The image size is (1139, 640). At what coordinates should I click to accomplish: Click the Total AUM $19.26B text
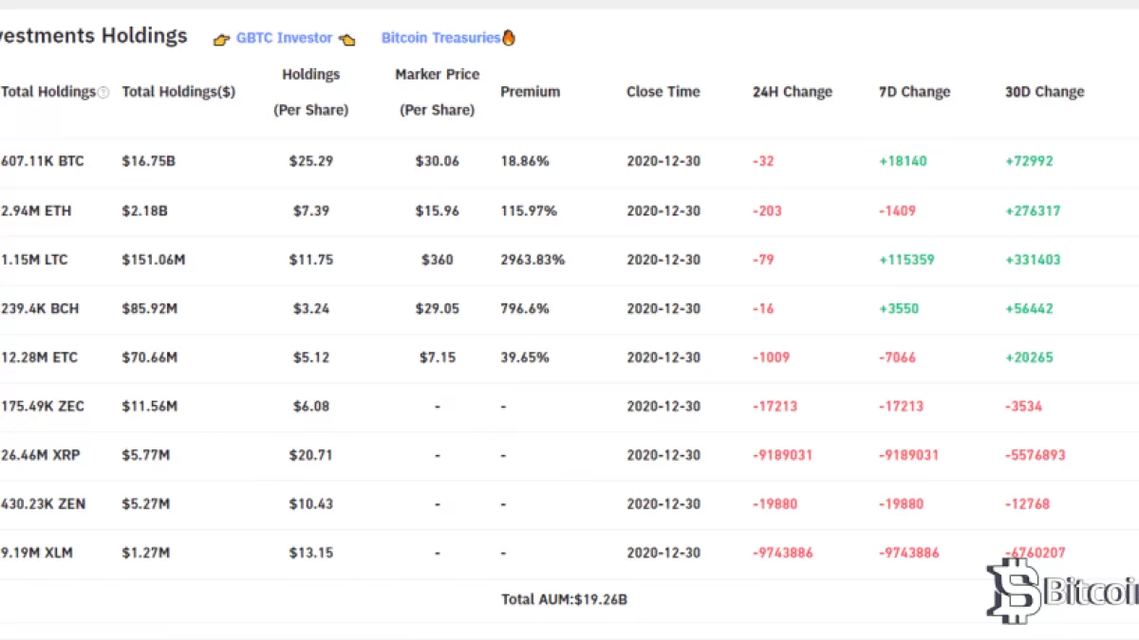564,599
